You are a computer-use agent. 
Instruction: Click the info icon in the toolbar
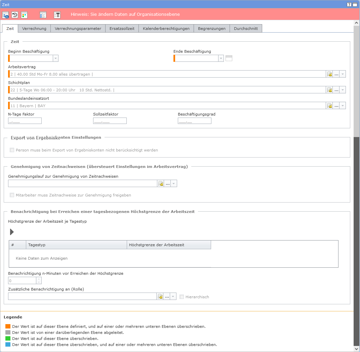click(5, 15)
